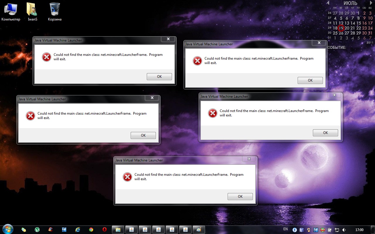Open KMPlayer pinned on the taskbar
375x234 pixels.
(64, 230)
